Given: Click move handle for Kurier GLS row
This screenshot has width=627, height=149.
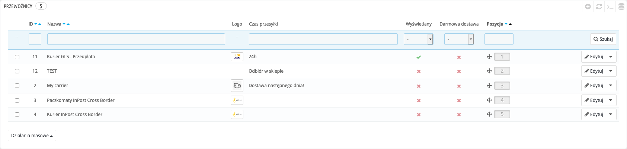Looking at the screenshot, I should point(489,57).
